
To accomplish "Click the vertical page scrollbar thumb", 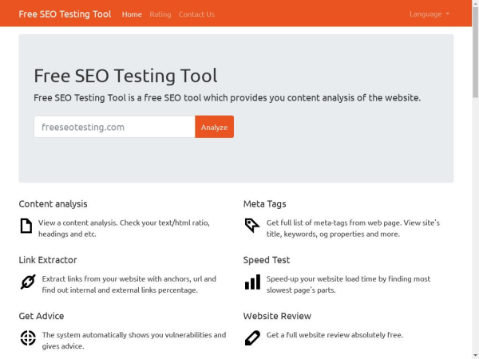I will point(475,52).
